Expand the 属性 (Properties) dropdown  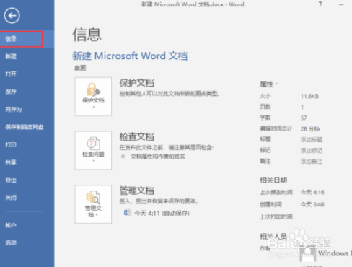coord(268,84)
